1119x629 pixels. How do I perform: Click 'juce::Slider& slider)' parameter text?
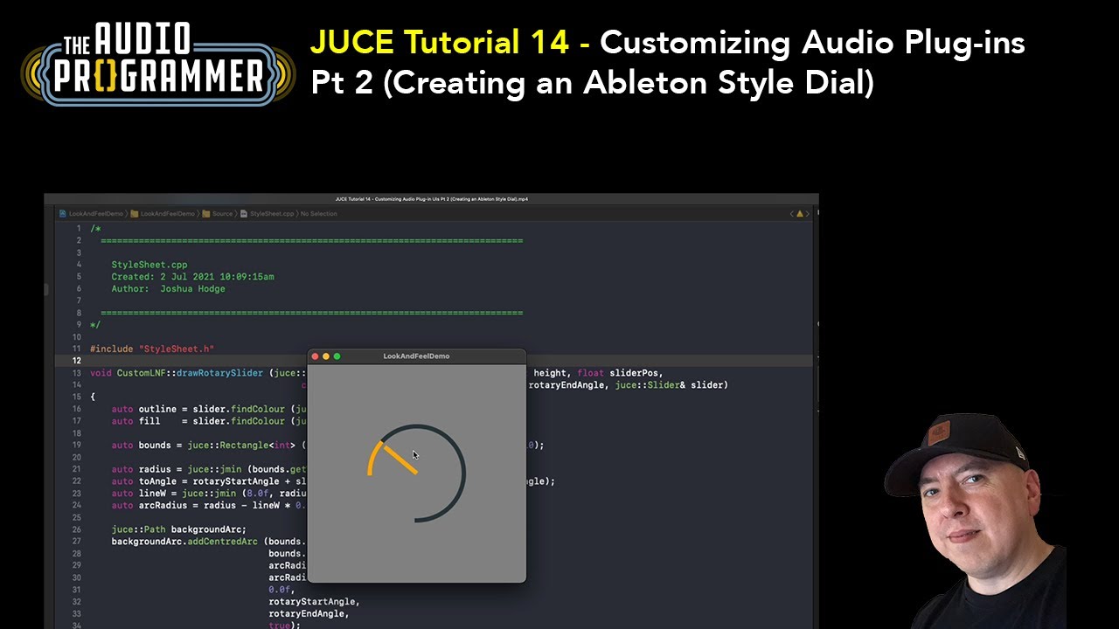click(671, 385)
